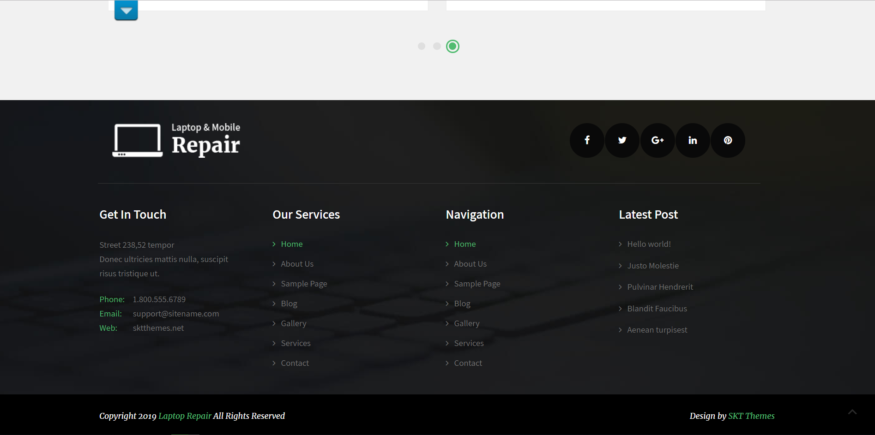The height and width of the screenshot is (435, 875).
Task: Open the LinkedIn social icon
Action: pos(693,140)
